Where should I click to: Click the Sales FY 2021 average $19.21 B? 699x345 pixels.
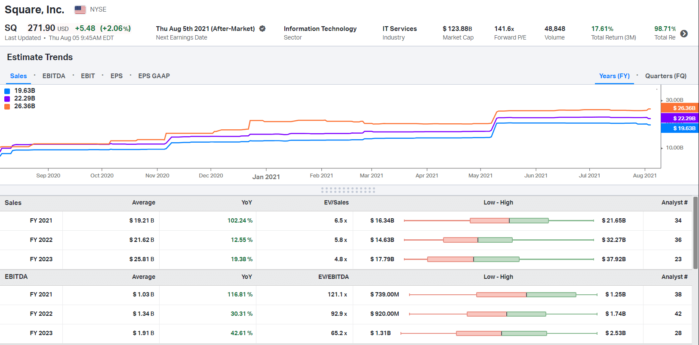(x=142, y=220)
